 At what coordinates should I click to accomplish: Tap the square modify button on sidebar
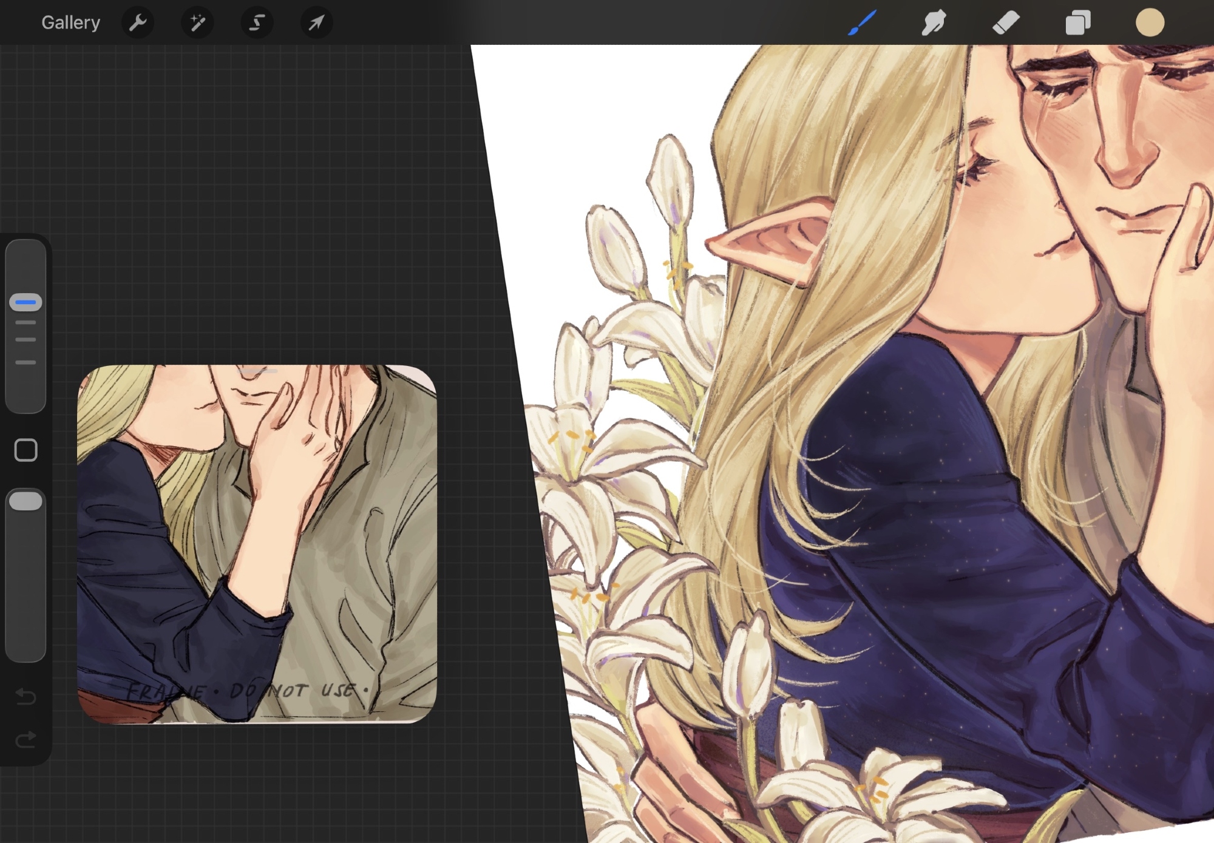tap(25, 450)
